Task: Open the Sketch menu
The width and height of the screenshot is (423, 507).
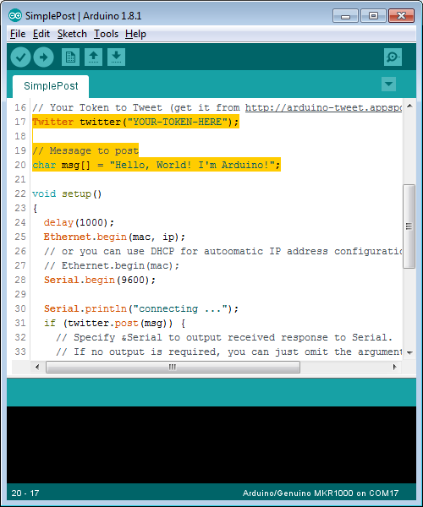Action: point(72,34)
